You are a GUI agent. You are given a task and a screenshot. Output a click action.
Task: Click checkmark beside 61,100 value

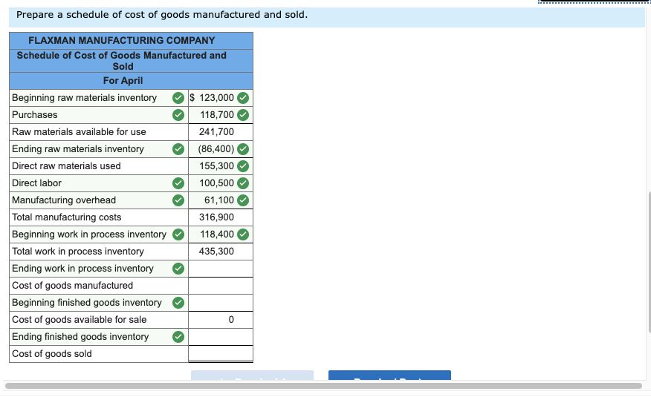point(243,200)
